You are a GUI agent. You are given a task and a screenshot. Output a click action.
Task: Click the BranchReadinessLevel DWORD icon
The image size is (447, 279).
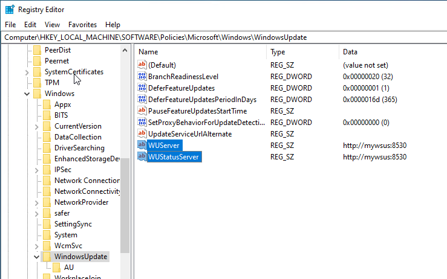point(142,76)
